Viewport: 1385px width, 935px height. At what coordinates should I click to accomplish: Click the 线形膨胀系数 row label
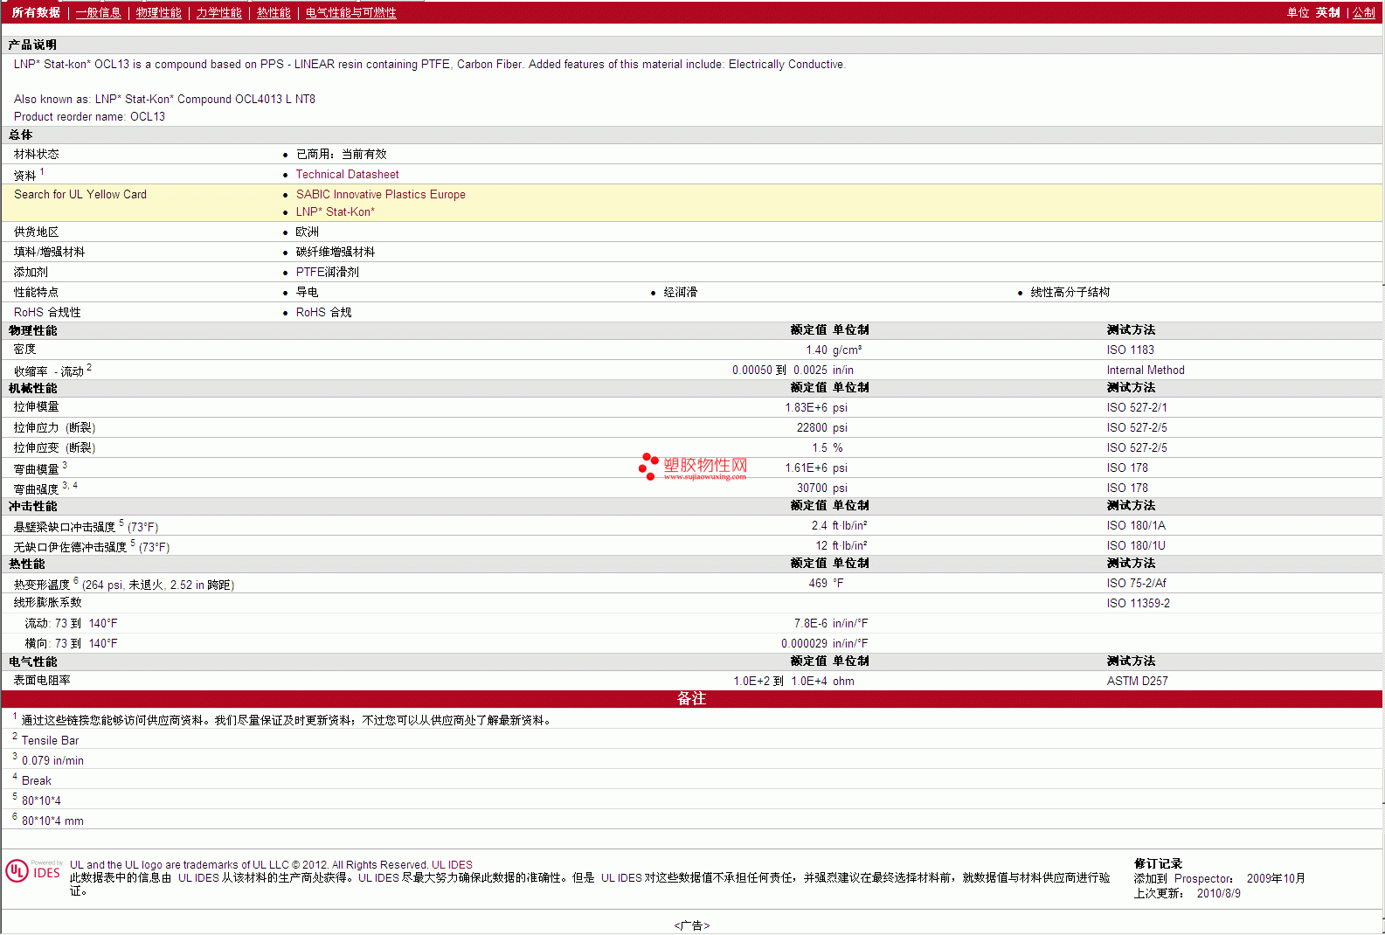[x=47, y=602]
